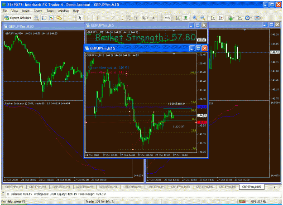Select the equidistant channel tool

121,18
